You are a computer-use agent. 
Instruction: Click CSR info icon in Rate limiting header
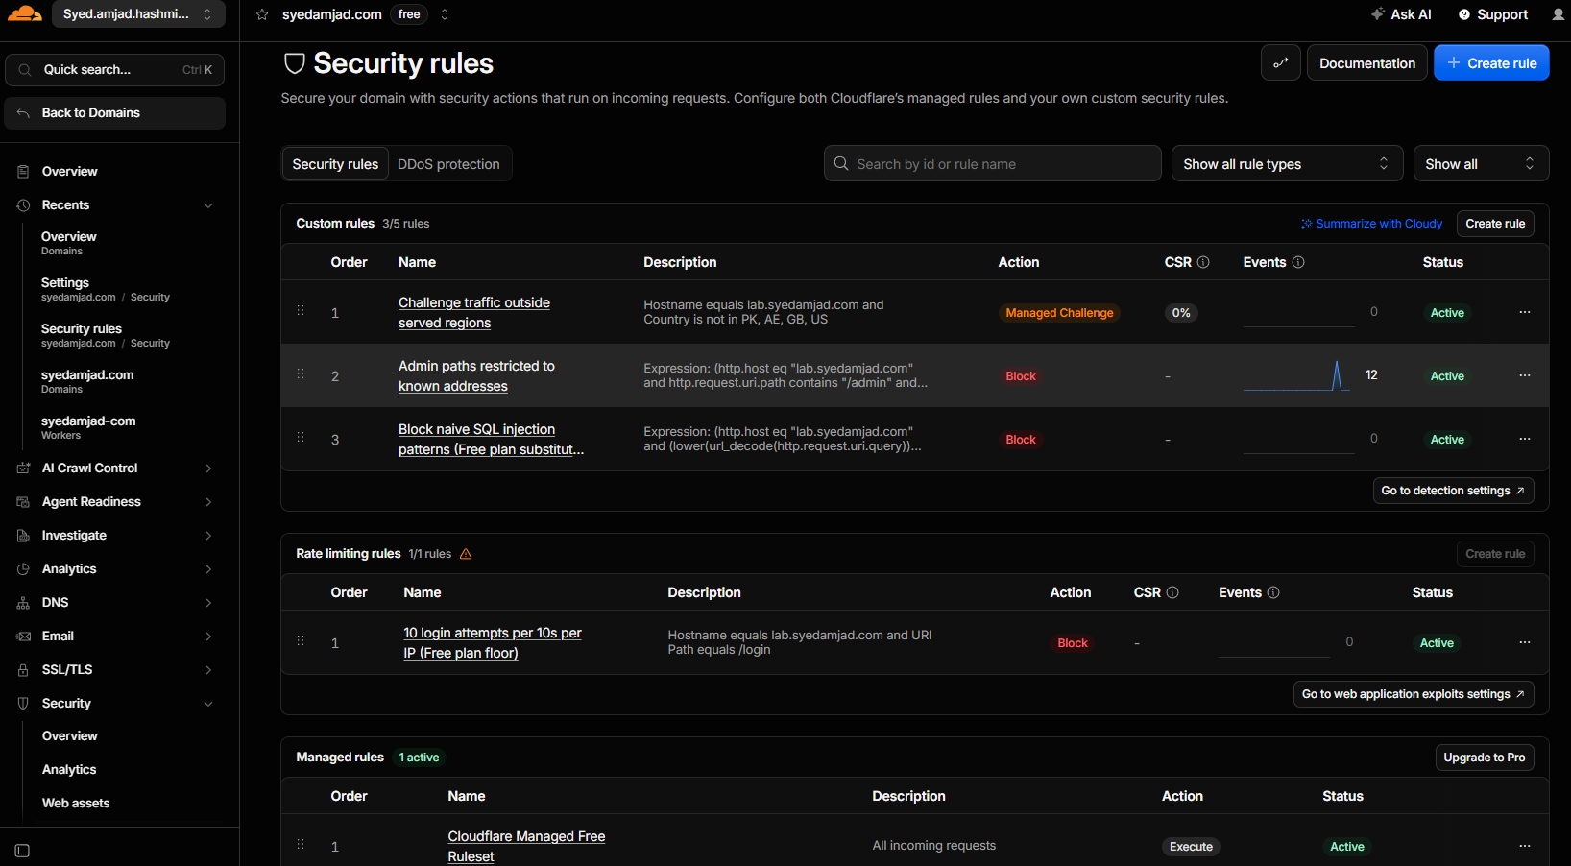click(1172, 592)
